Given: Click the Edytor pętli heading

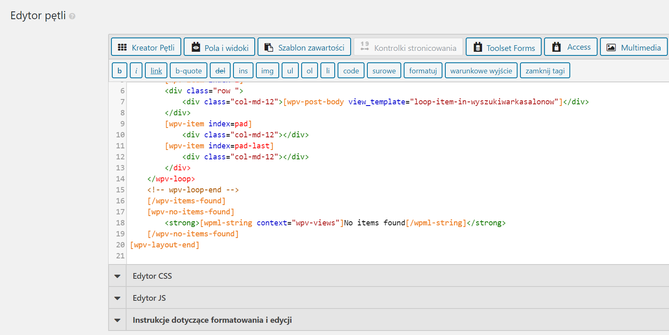Looking at the screenshot, I should click(x=38, y=15).
